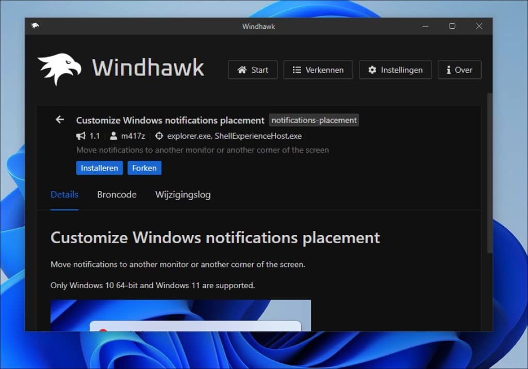
Task: Click the notifications-placement id tag
Action: point(314,120)
